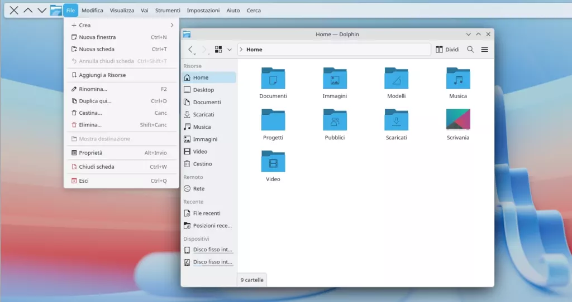
Task: Click the down chevron in the top panel
Action: (x=42, y=11)
